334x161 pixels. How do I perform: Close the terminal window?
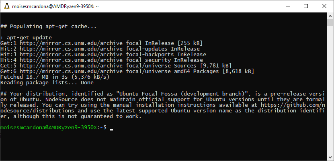click(x=324, y=6)
